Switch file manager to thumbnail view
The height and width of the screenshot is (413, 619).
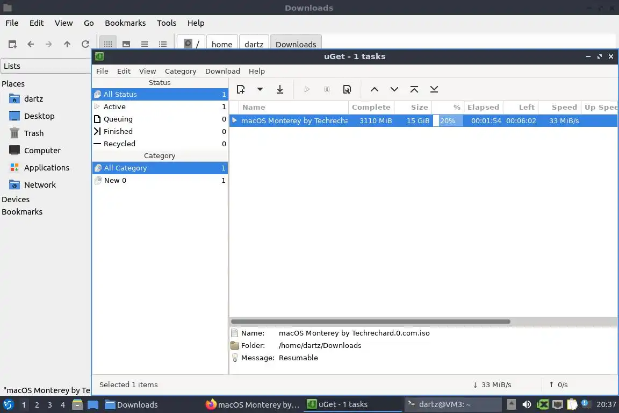point(126,44)
